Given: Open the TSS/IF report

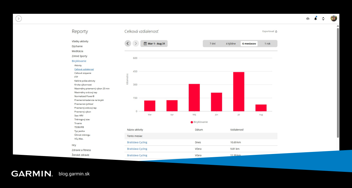Looking at the screenshot, I should tap(79, 127).
